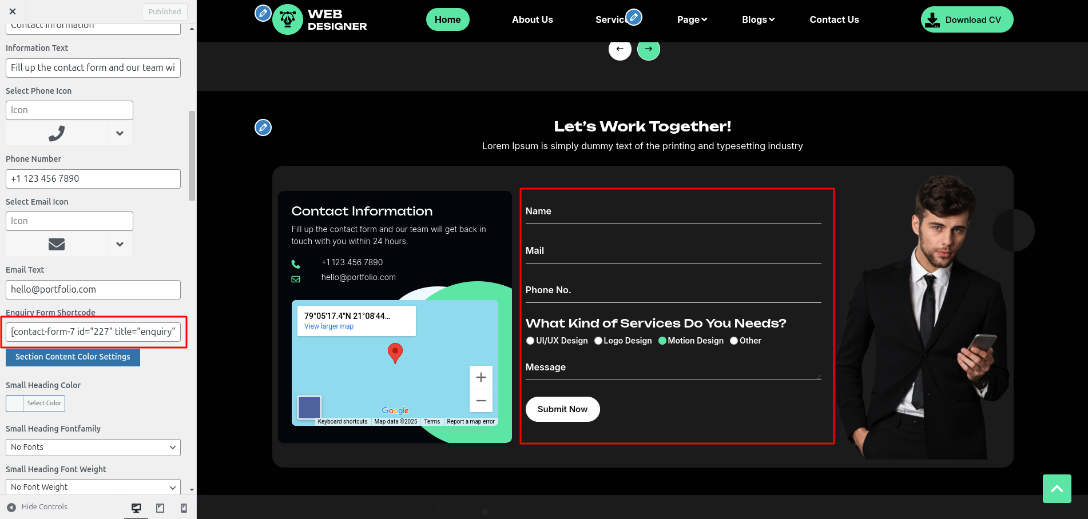Viewport: 1088px width, 519px height.
Task: Click the Enquiry Form Shortcode input field
Action: [x=93, y=332]
